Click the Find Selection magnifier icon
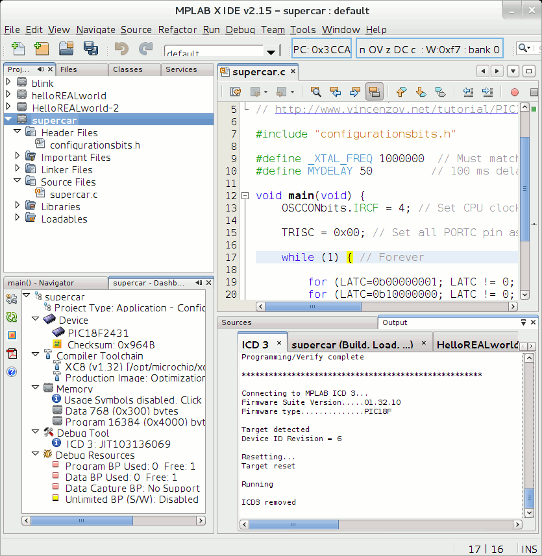The height and width of the screenshot is (556, 542). pos(315,92)
